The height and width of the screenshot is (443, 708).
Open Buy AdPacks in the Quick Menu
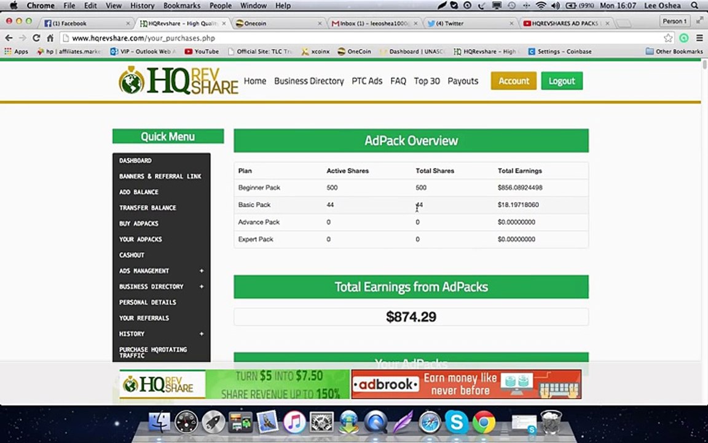[x=139, y=223]
